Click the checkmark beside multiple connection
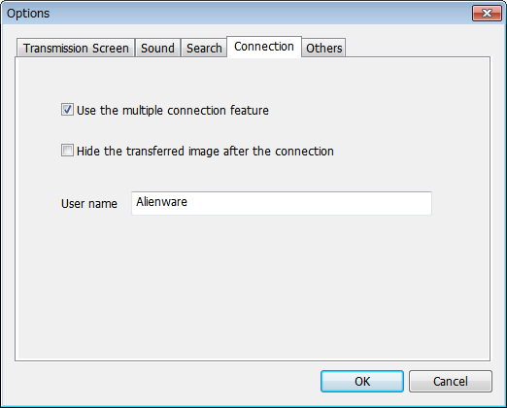Screen dimensions: 507x408 [67, 110]
